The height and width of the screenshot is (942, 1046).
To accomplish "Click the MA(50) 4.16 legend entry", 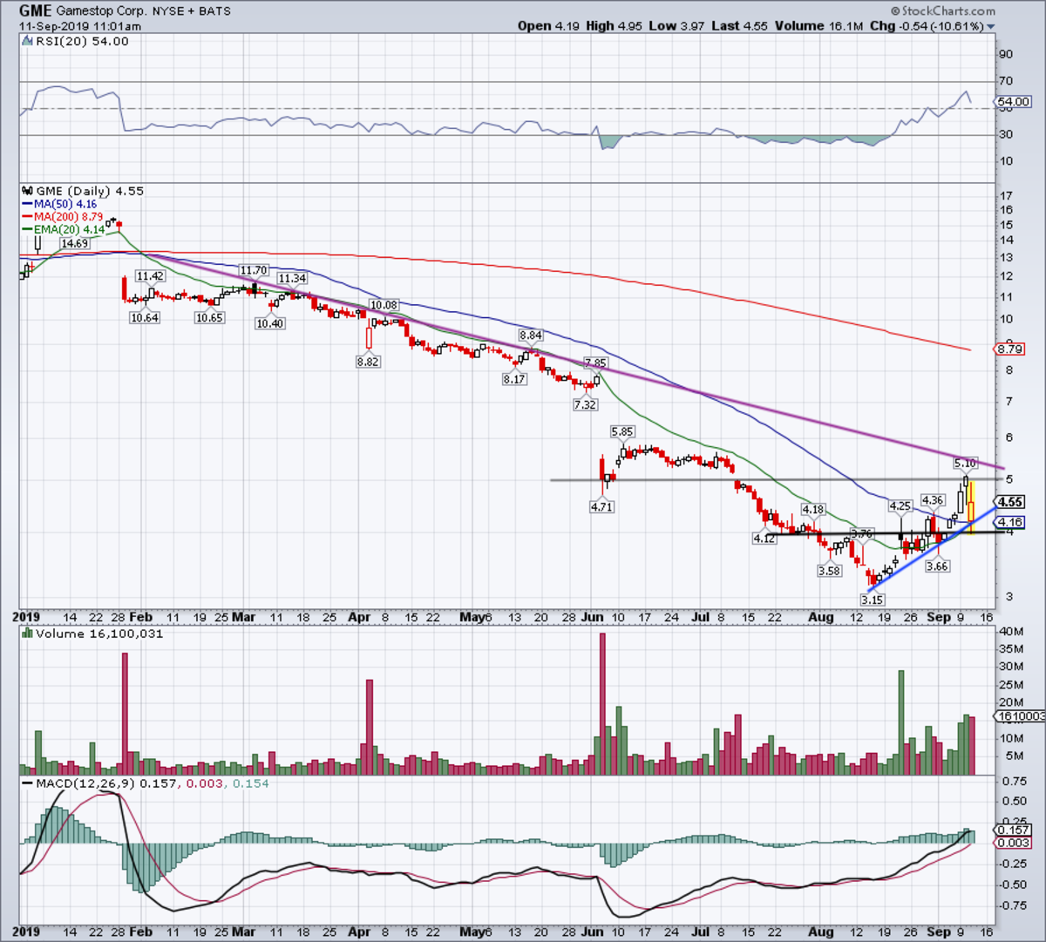I will click(65, 204).
